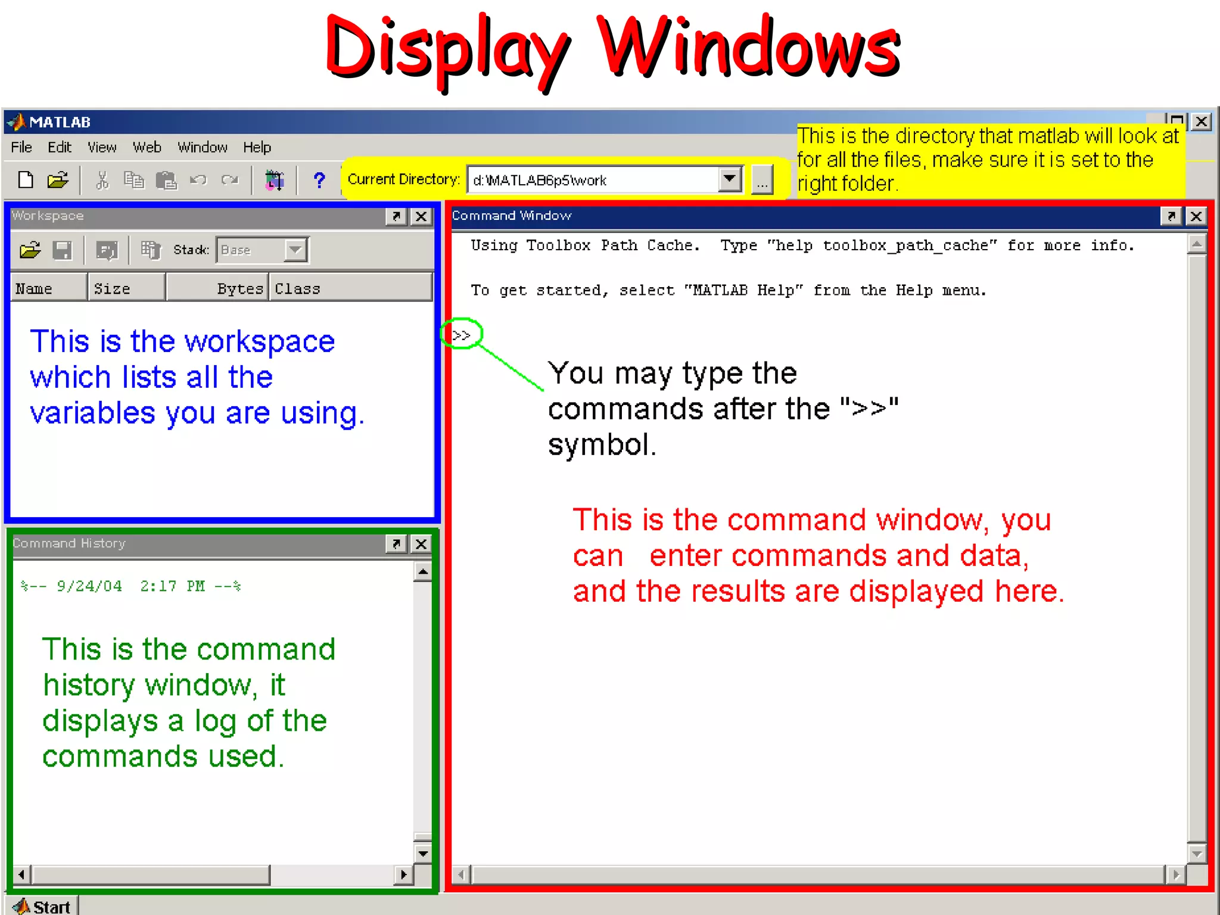Sort Workspace by Bytes column header

(217, 288)
